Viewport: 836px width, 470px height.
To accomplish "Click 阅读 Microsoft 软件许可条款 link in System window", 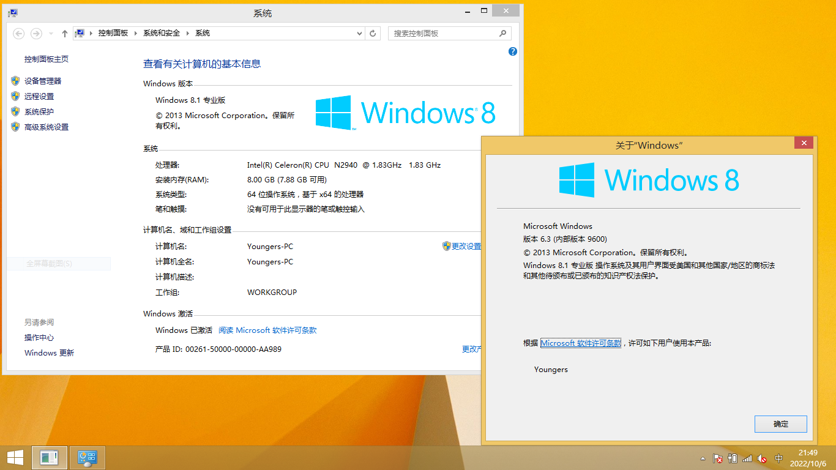I will pyautogui.click(x=267, y=330).
